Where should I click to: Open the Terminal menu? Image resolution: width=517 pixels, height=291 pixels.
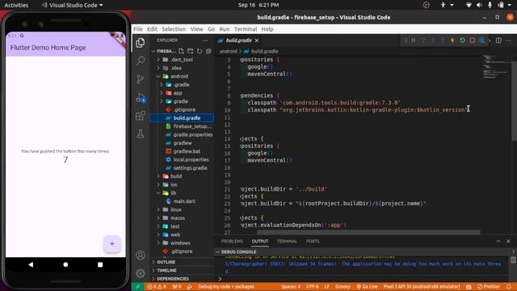[x=246, y=29]
